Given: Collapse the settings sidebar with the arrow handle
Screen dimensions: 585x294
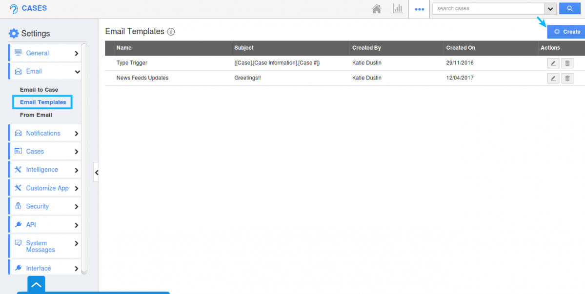Looking at the screenshot, I should point(96,172).
